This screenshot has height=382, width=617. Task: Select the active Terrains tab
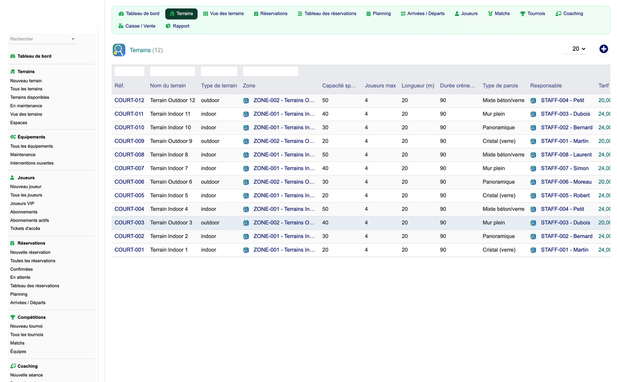click(181, 14)
